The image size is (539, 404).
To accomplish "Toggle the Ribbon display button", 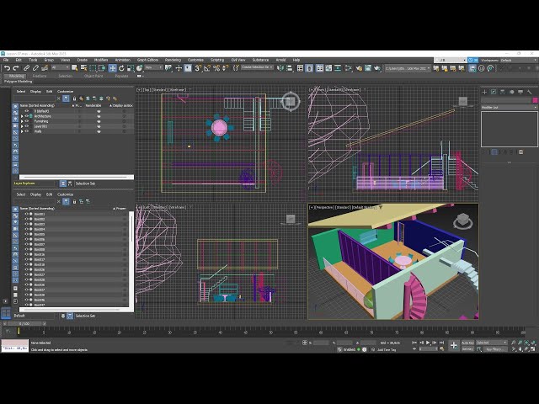I will pos(319,68).
